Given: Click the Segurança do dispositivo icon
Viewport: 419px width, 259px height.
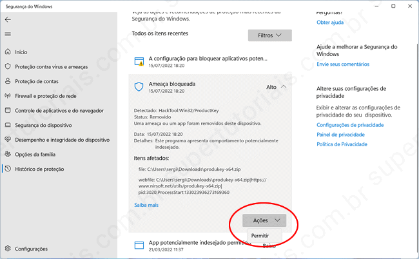Looking at the screenshot, I should click(8, 125).
